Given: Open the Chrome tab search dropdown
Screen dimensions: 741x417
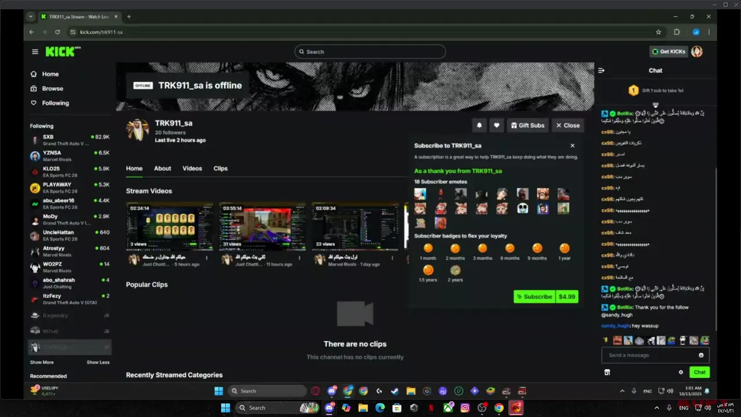Looking at the screenshot, I should (31, 17).
